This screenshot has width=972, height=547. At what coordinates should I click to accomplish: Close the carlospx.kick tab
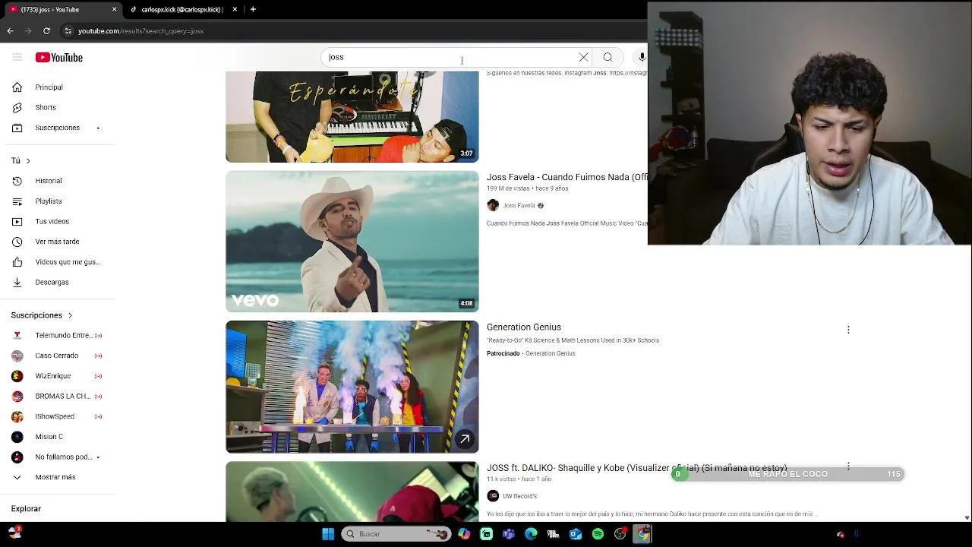(235, 9)
